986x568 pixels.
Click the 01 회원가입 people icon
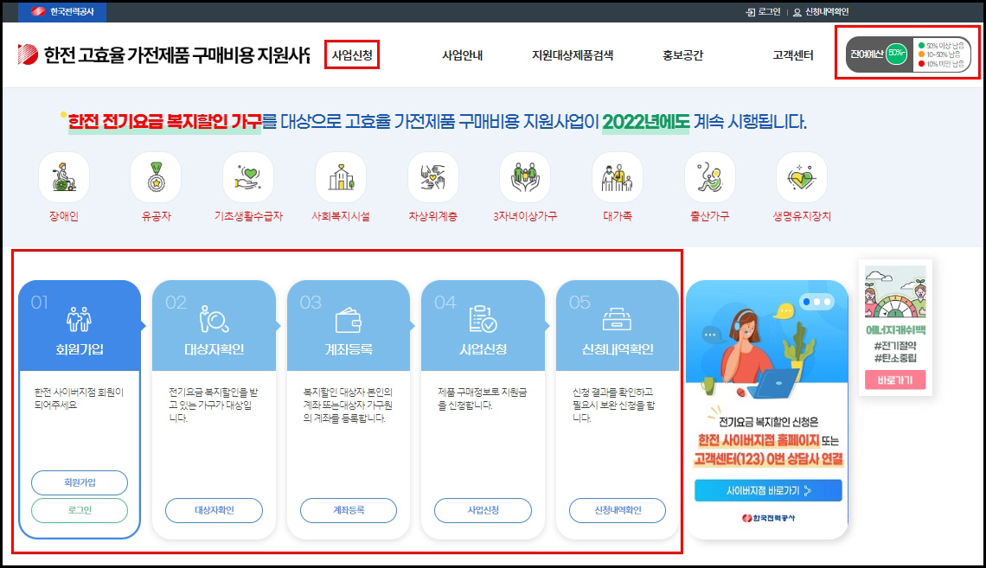tap(80, 319)
